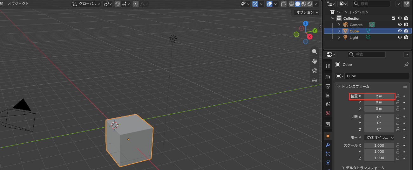
Task: Open the outliner display mode dropdown
Action: [330, 4]
